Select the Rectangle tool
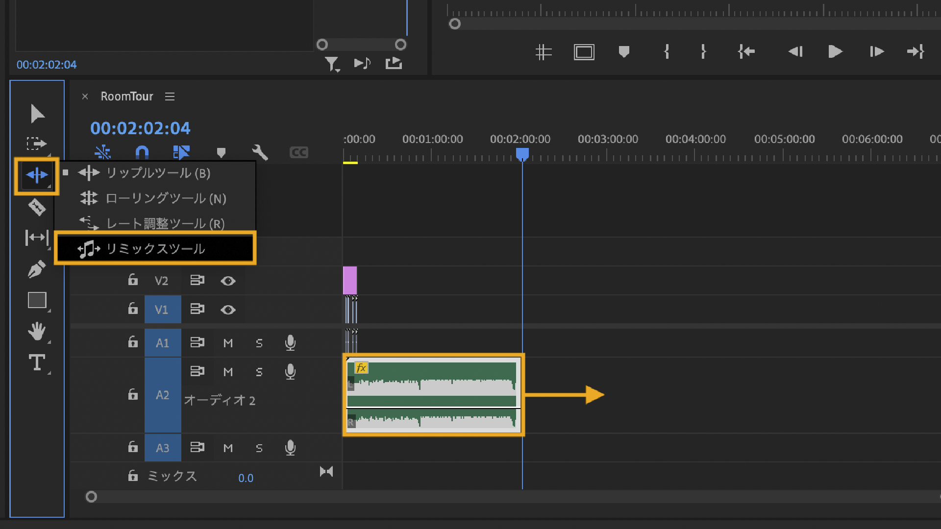Viewport: 941px width, 529px height. (x=37, y=300)
